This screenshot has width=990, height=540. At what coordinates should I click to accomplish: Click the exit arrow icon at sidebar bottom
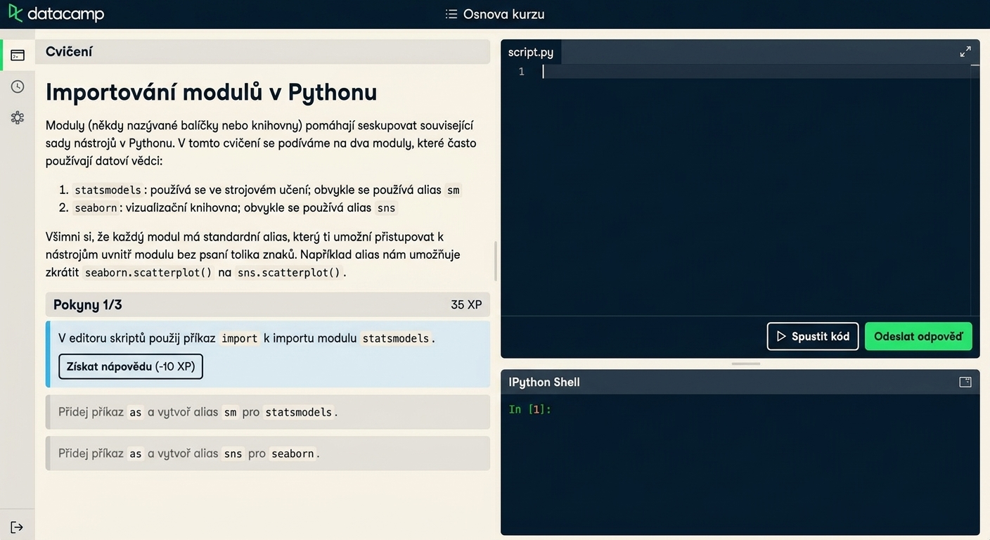(17, 527)
